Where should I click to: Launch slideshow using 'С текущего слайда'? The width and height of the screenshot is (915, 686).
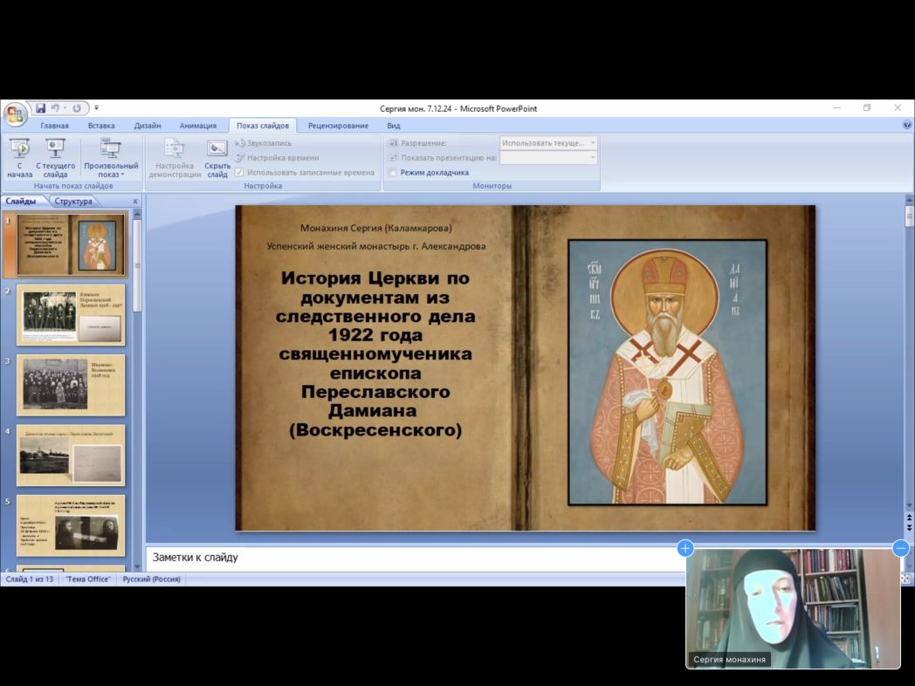[55, 150]
